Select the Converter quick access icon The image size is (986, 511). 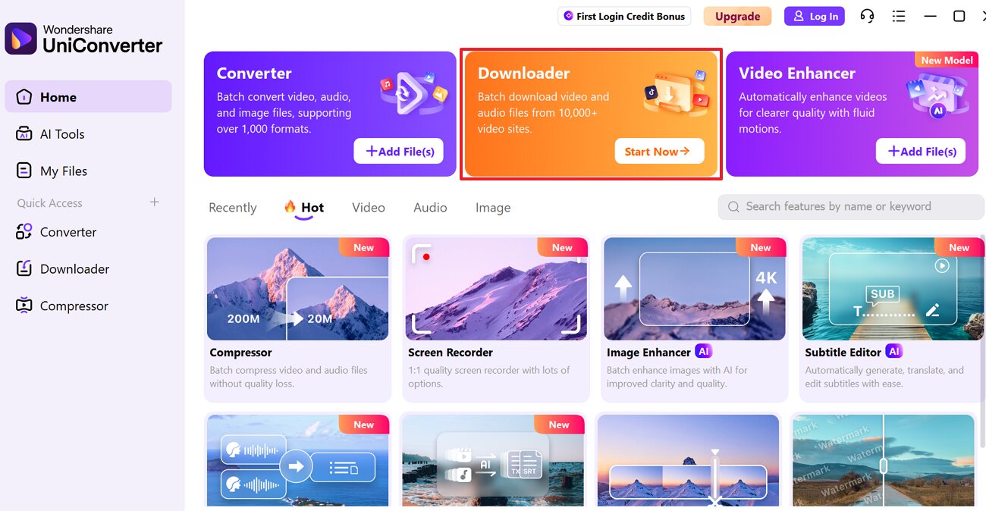tap(24, 232)
